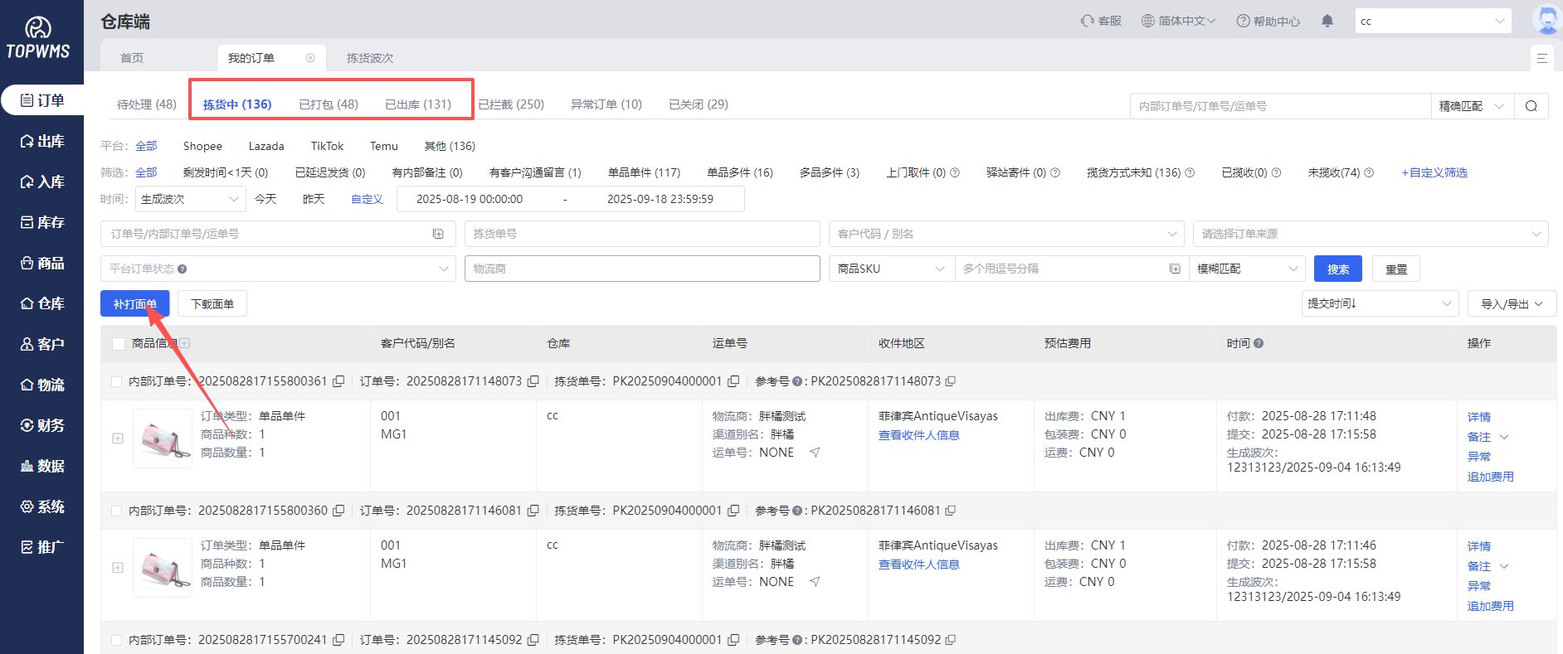Image resolution: width=1563 pixels, height=654 pixels.
Task: Click tracking send icon beside first NONE
Action: point(815,453)
